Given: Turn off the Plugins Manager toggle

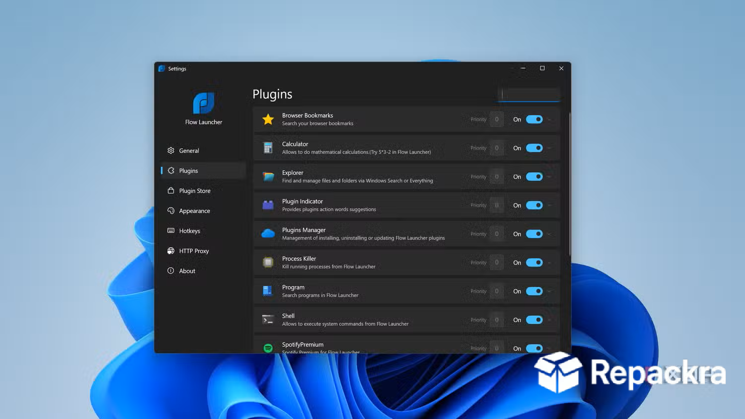Looking at the screenshot, I should [x=534, y=234].
